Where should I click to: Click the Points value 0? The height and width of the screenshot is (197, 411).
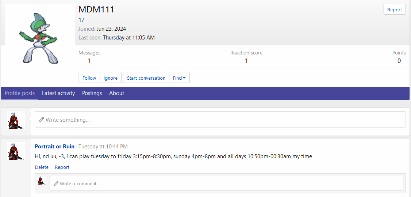coord(399,61)
